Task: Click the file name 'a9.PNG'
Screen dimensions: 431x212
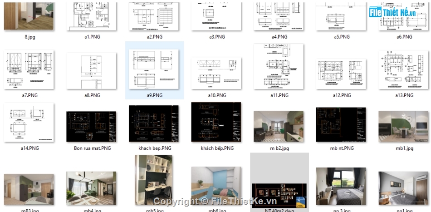Action: [154, 95]
